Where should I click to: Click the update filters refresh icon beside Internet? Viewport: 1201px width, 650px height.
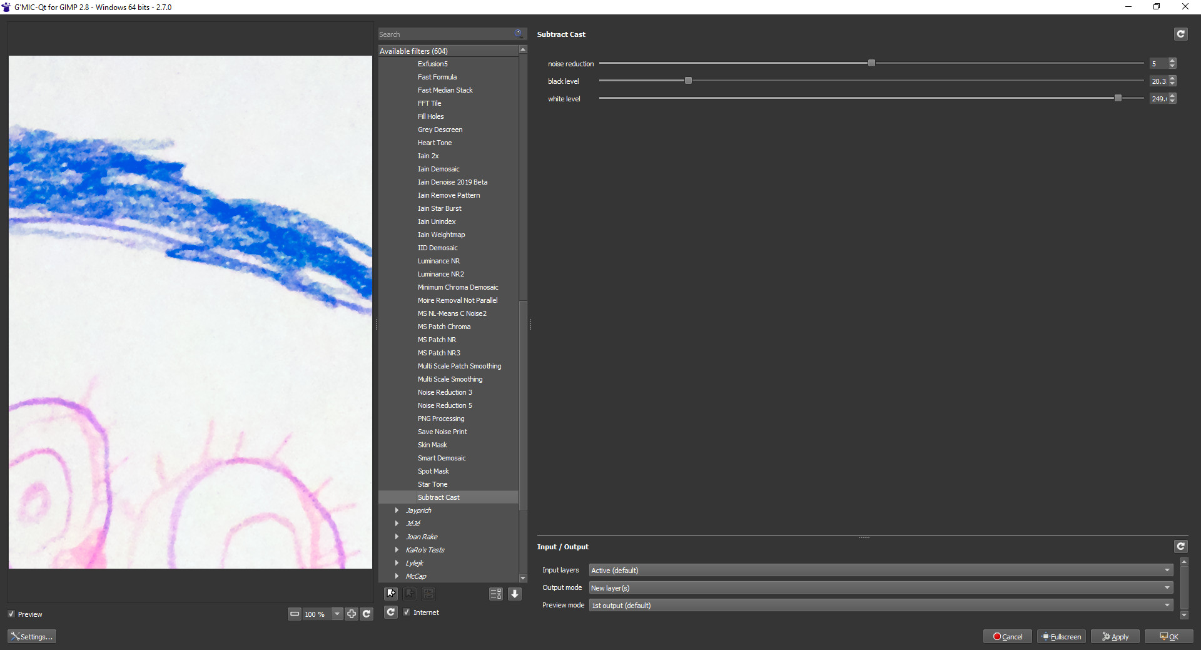coord(391,612)
